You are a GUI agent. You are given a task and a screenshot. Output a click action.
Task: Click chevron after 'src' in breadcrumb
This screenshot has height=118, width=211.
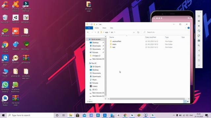click(x=115, y=32)
